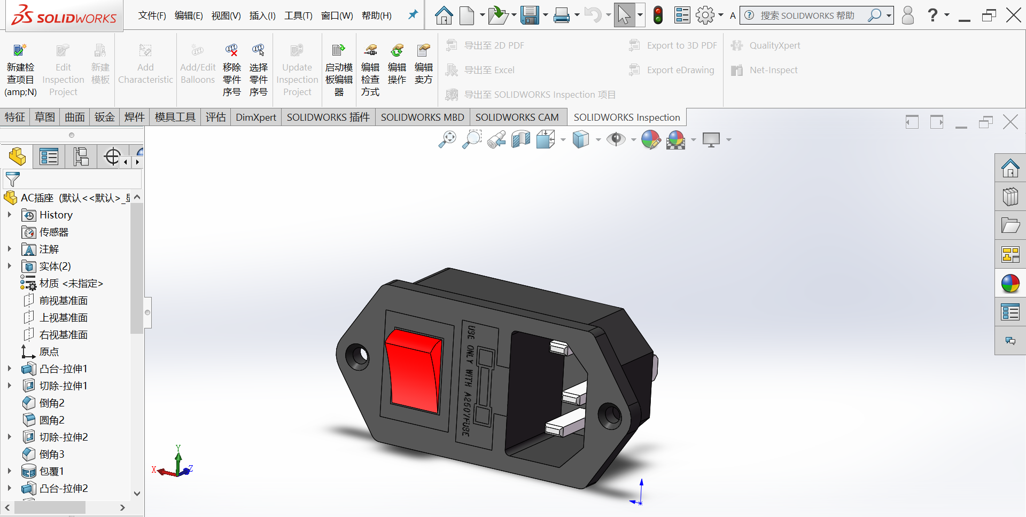Open the Help question mark icon
The image size is (1026, 517).
(932, 15)
